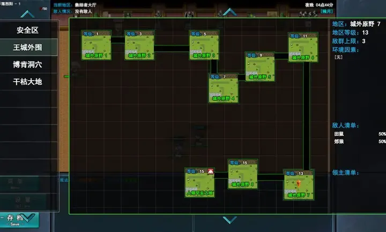Click the 存档 Save button
Viewport: 386px width, 232px height.
coord(19,220)
